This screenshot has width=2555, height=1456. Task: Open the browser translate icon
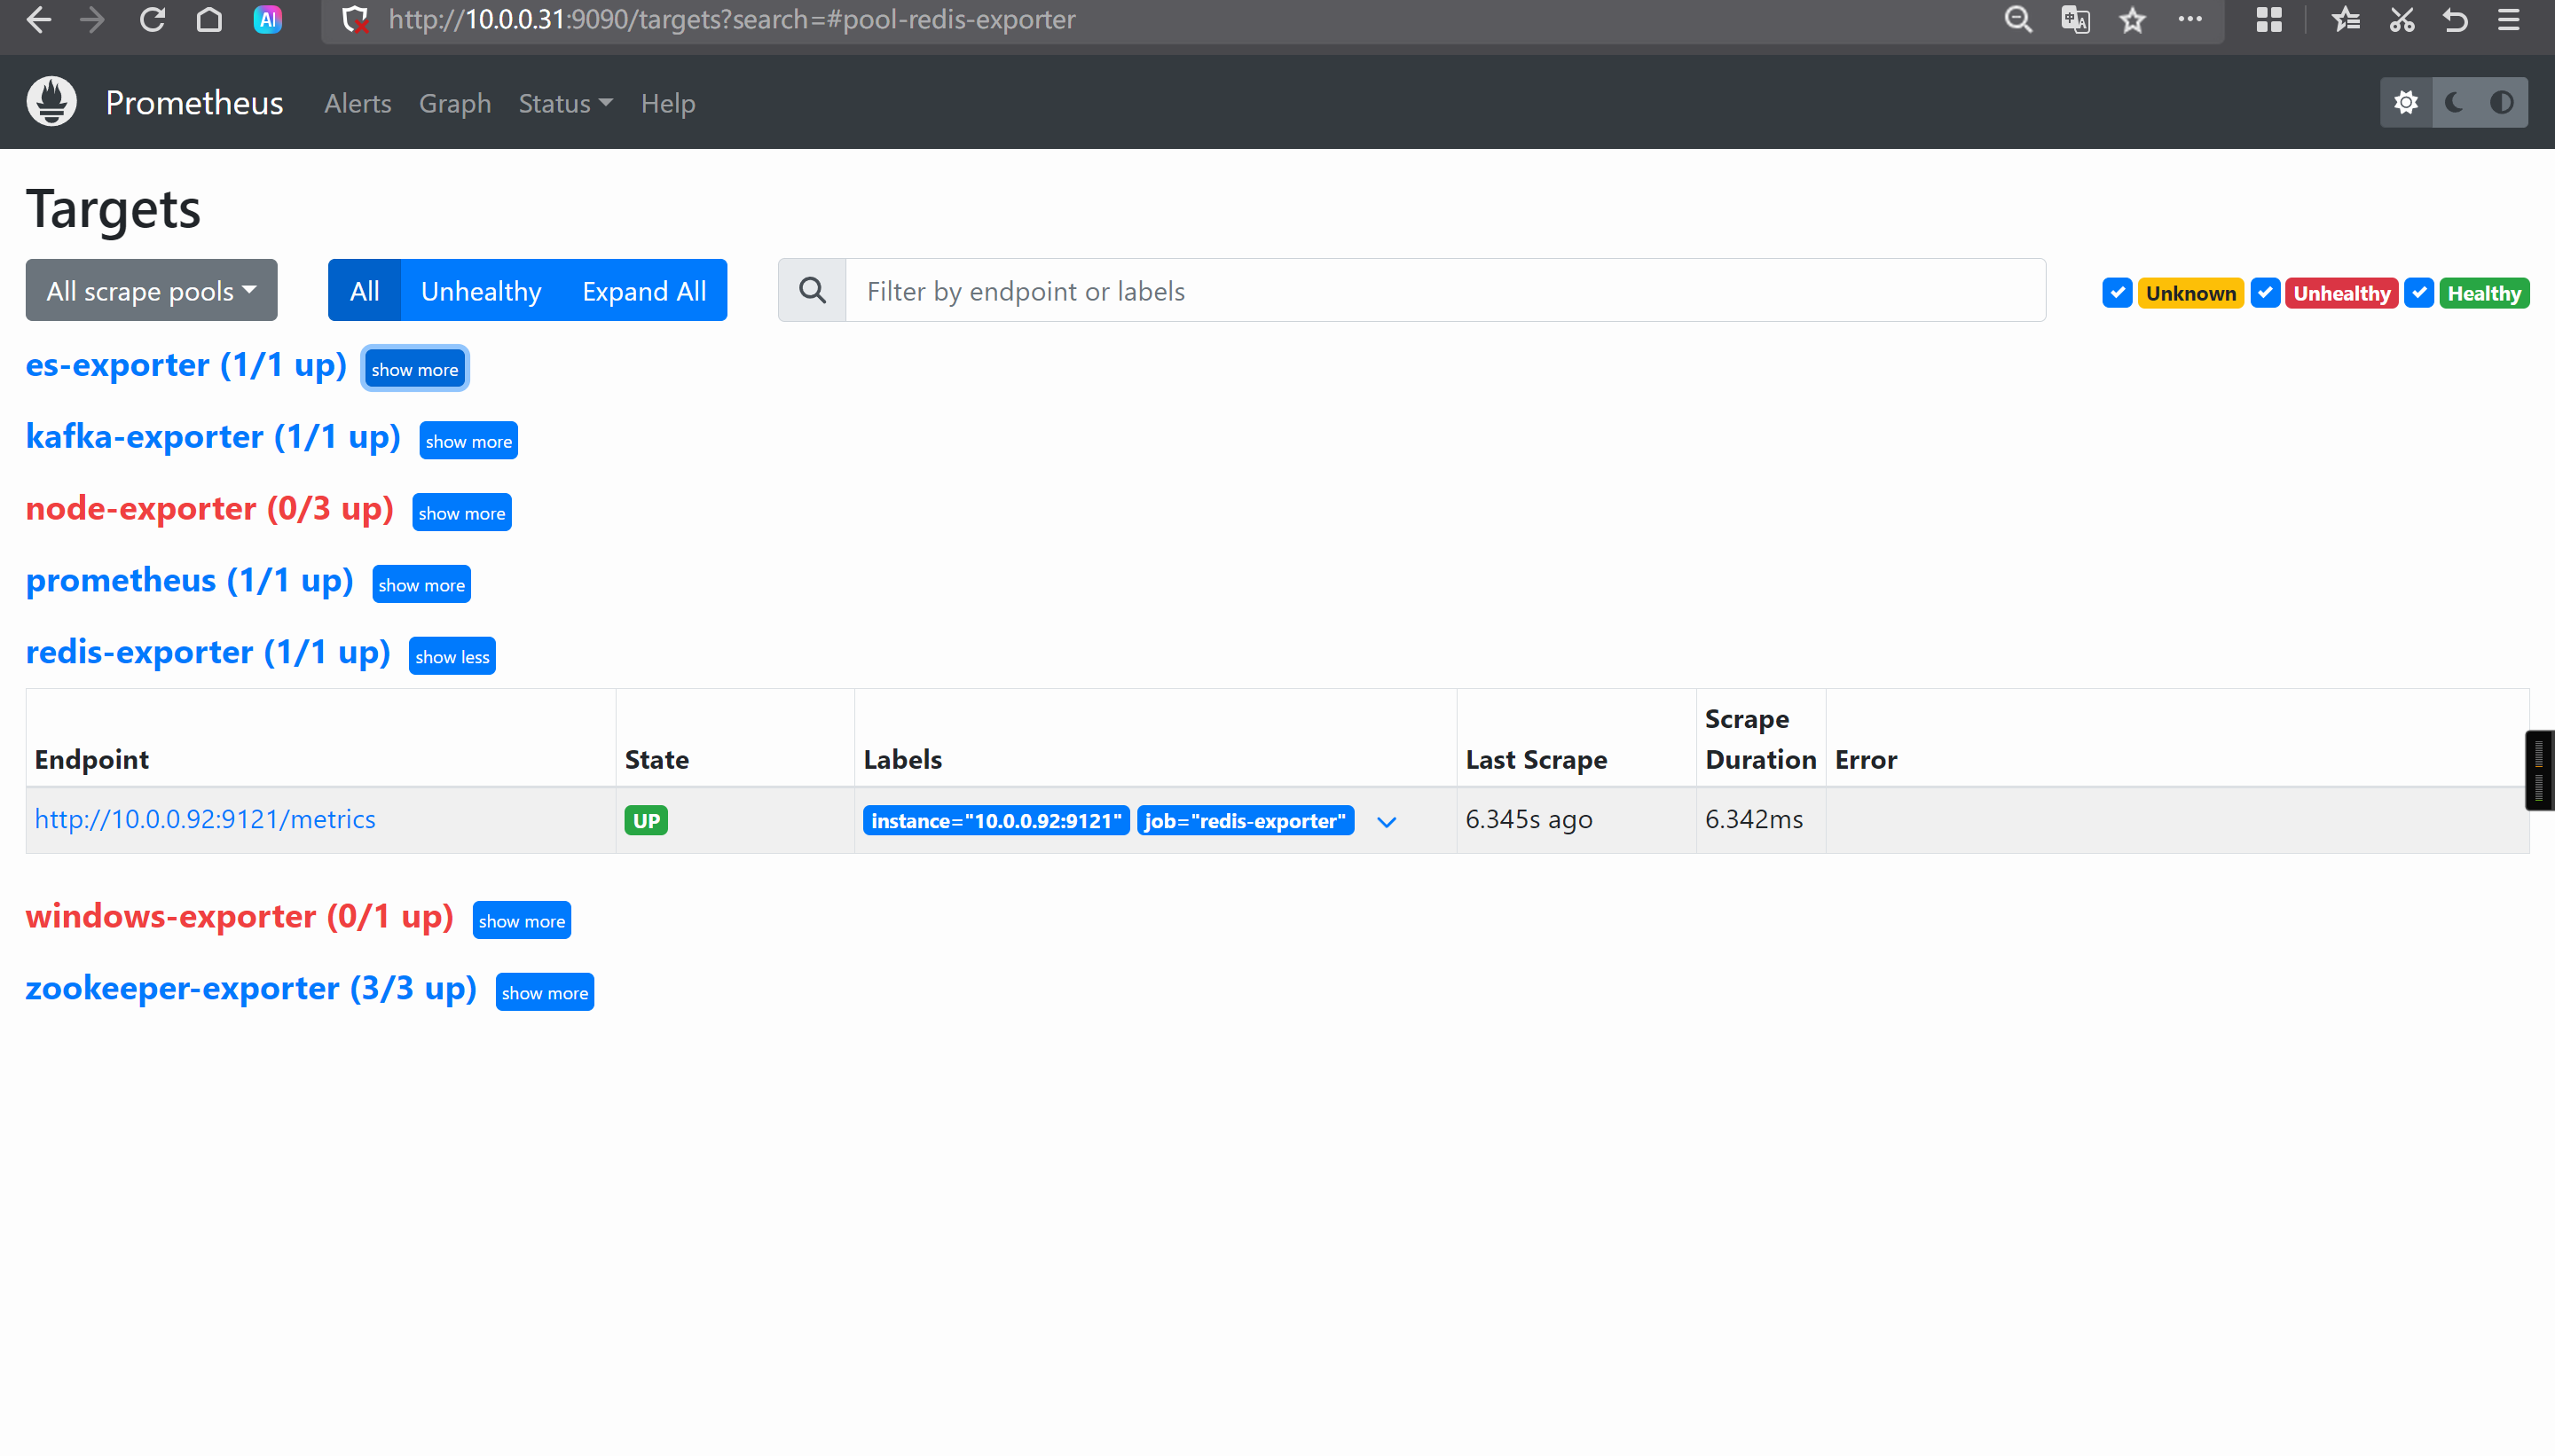(x=2075, y=20)
